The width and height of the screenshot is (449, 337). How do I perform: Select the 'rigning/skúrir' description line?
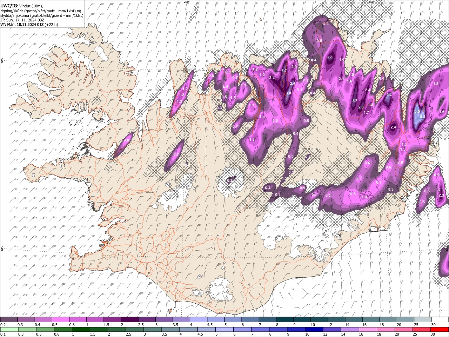[41, 11]
